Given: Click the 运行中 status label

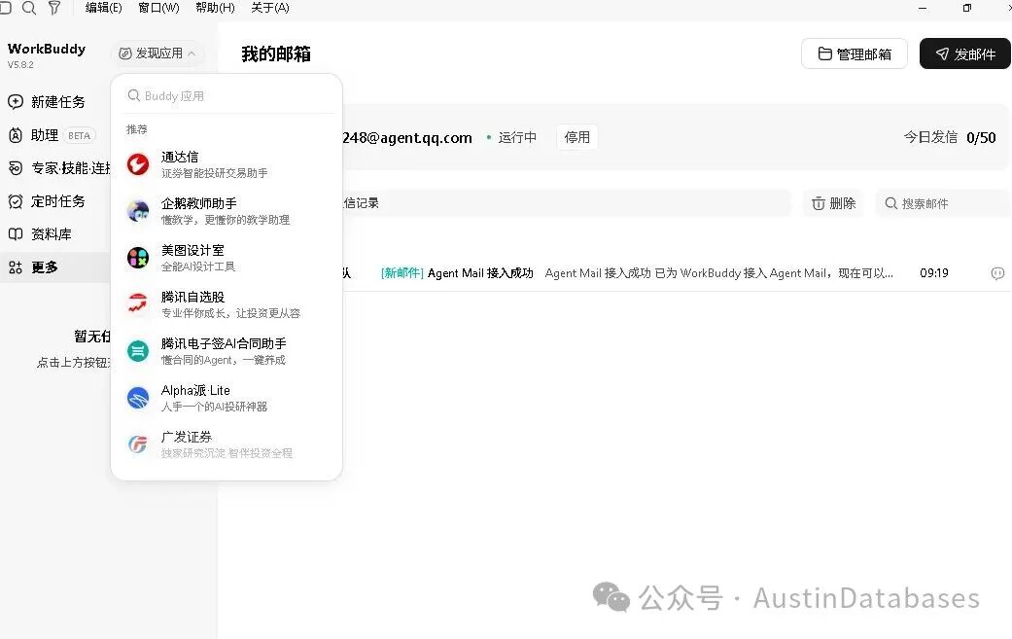Looking at the screenshot, I should (517, 137).
